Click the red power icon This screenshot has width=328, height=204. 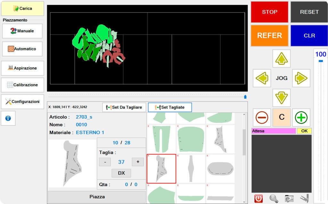click(x=258, y=199)
